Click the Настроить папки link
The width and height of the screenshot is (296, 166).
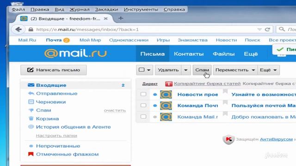(56, 136)
